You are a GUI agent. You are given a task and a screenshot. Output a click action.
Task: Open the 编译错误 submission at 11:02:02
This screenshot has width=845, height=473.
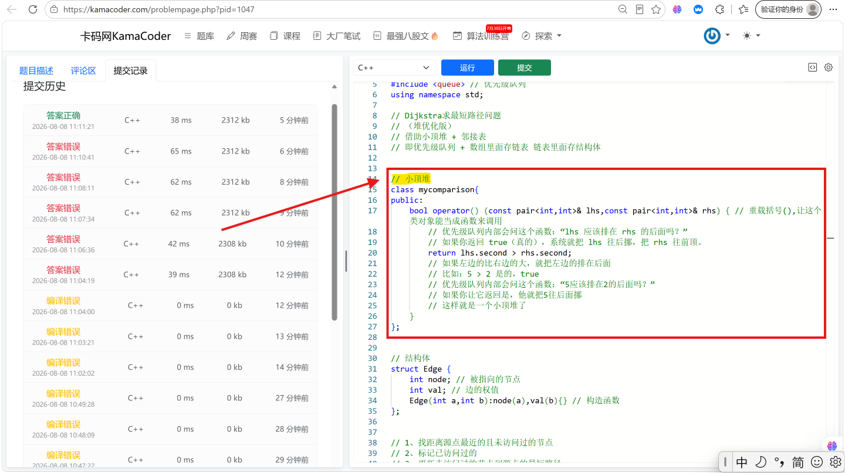coord(170,367)
